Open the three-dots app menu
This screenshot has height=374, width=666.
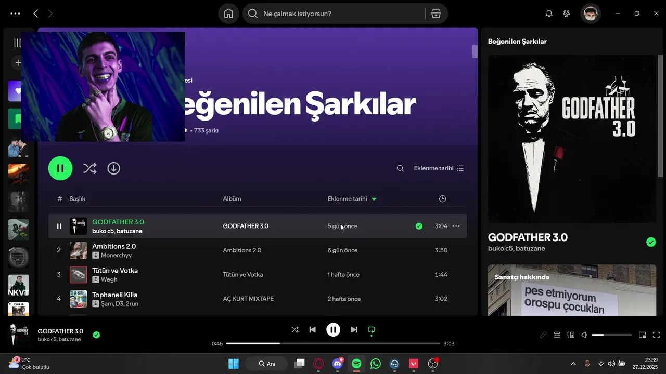[x=15, y=14]
